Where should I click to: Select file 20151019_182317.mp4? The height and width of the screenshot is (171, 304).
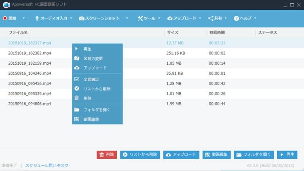[30, 43]
